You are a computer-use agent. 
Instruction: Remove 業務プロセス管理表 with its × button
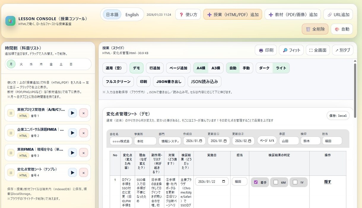click(83, 113)
